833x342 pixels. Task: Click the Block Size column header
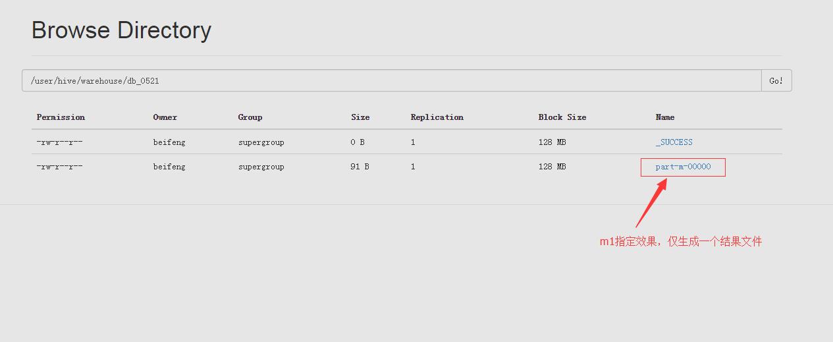click(x=562, y=117)
